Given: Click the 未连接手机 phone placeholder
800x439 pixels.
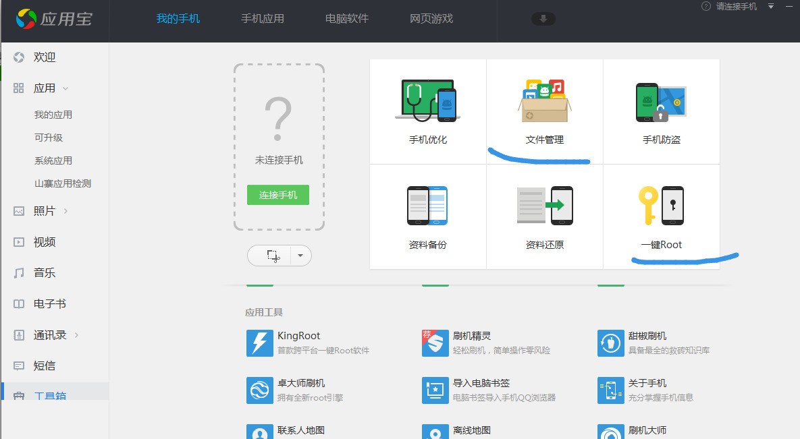Looking at the screenshot, I should (x=279, y=148).
